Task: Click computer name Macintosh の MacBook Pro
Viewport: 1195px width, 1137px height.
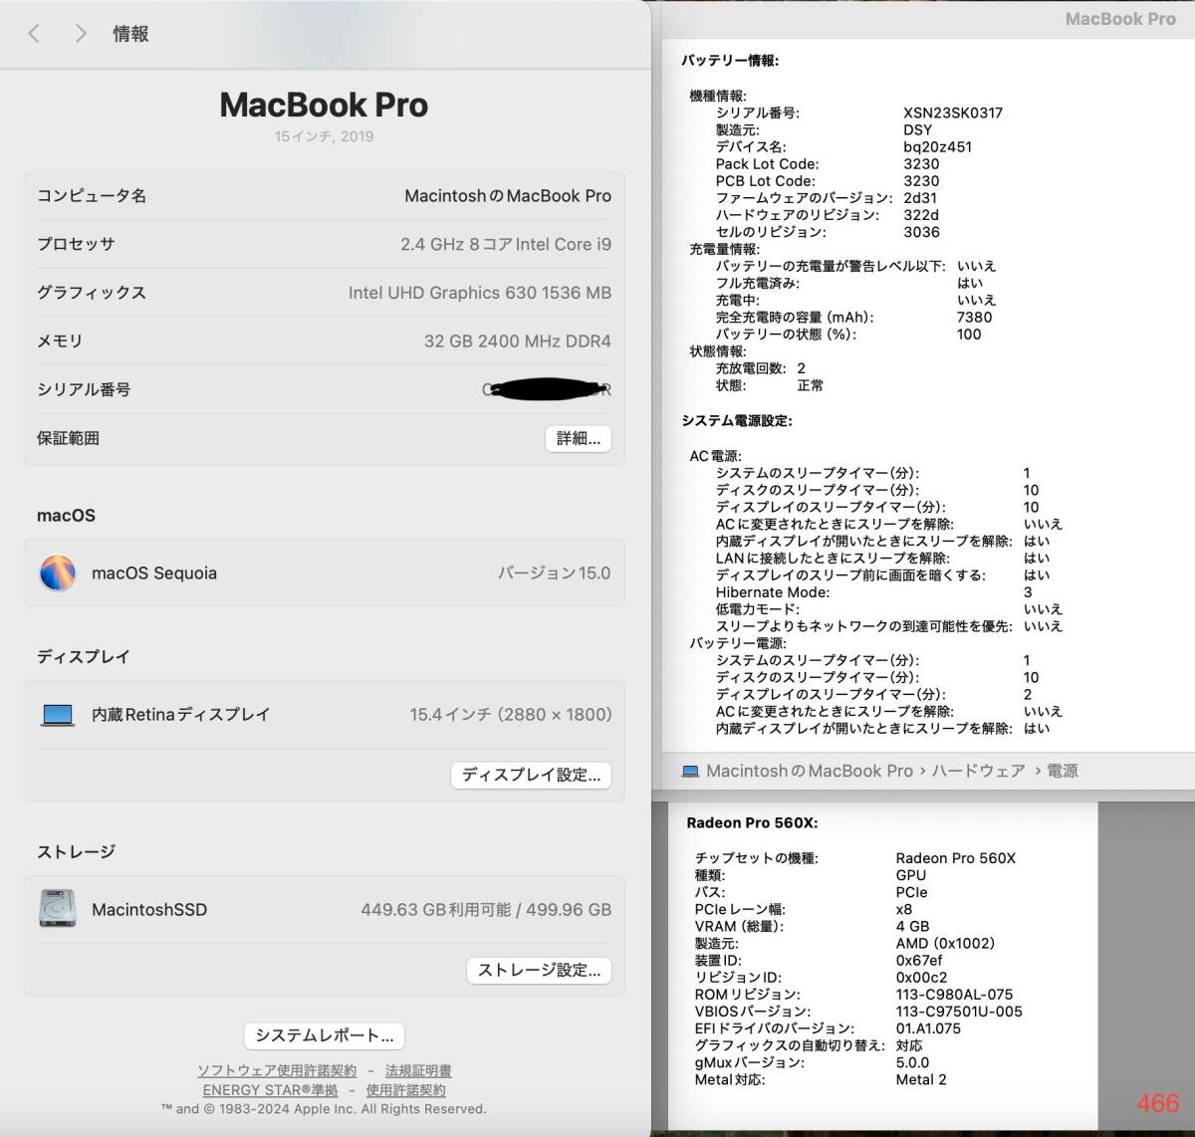Action: coord(508,196)
